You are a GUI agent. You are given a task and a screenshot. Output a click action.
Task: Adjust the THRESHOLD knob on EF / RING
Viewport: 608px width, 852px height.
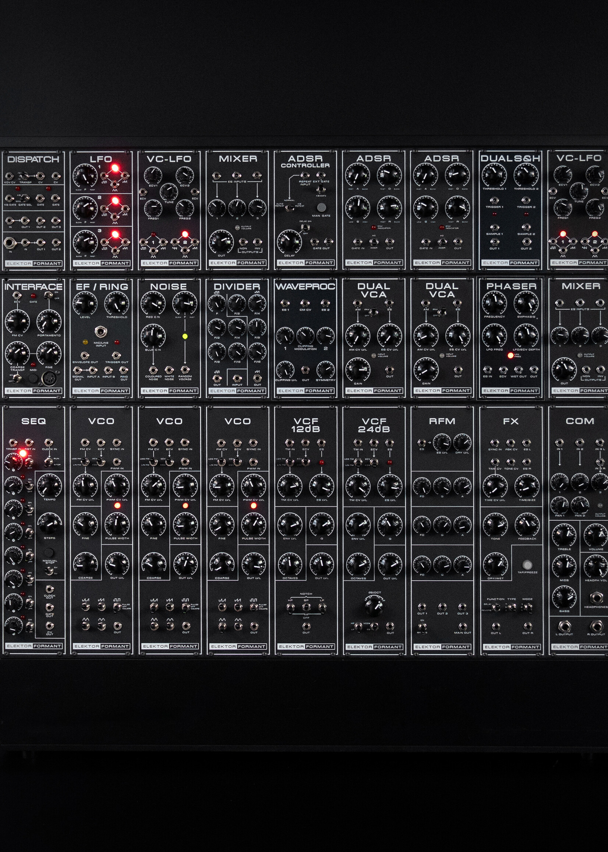click(x=116, y=304)
